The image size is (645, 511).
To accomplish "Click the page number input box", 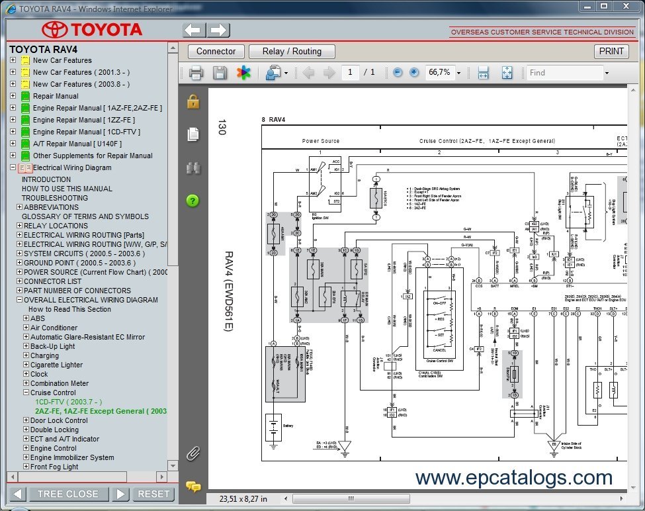I will (x=350, y=72).
